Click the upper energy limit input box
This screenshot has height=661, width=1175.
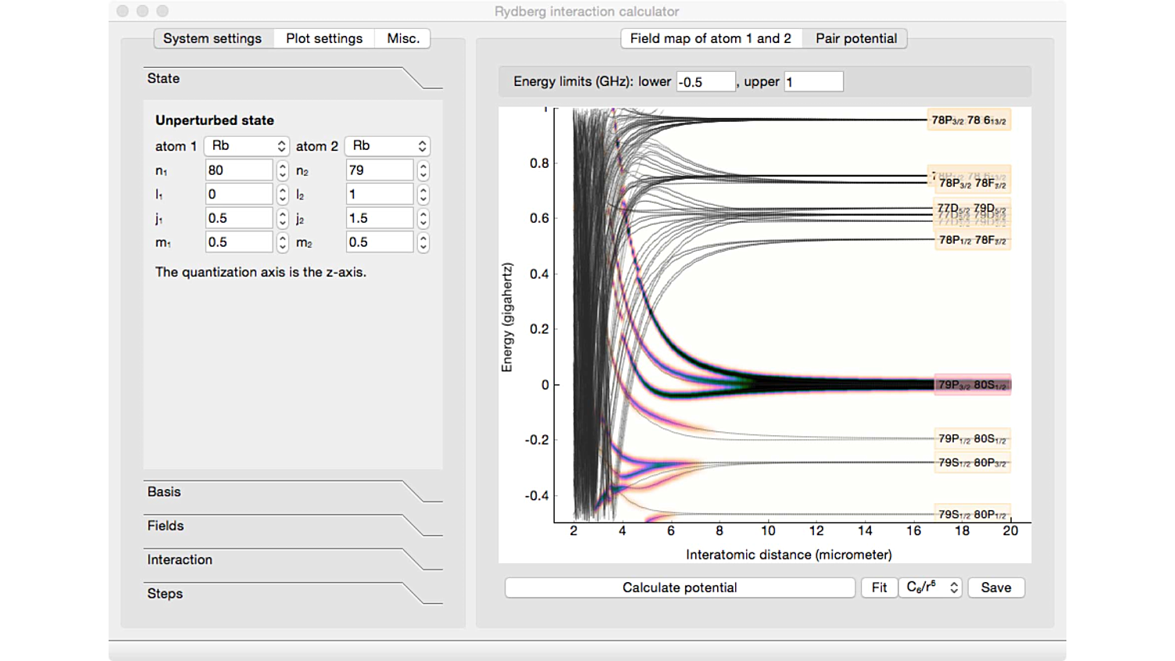click(812, 81)
